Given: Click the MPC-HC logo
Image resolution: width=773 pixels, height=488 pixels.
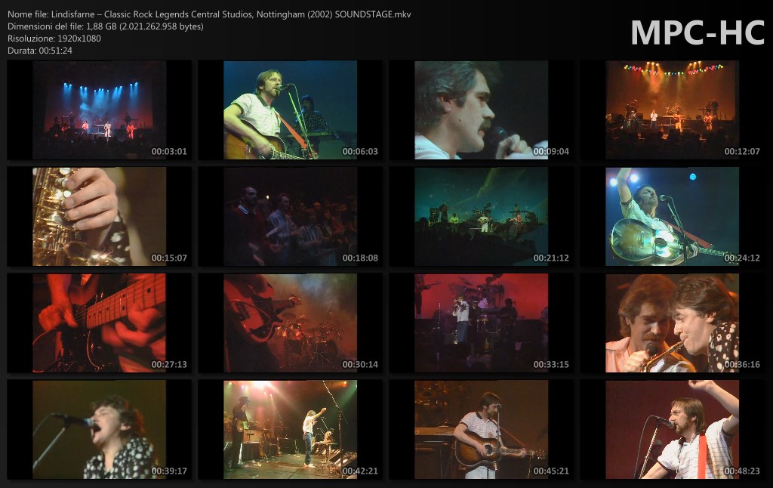Looking at the screenshot, I should coord(697,32).
